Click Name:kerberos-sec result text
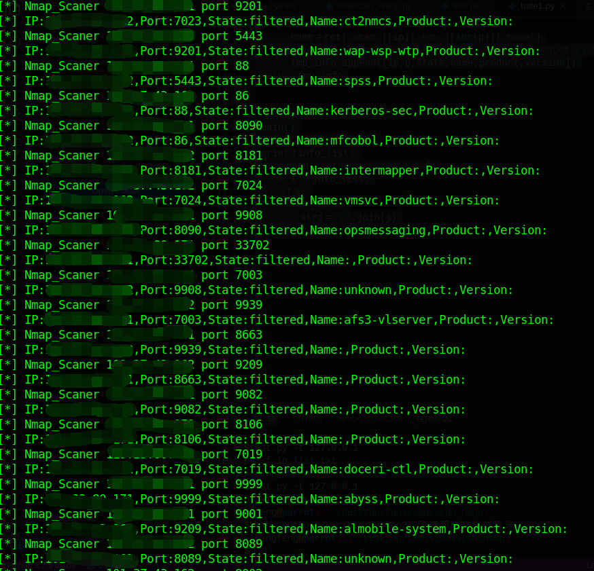Viewport: 594px width, 571px height. 354,111
